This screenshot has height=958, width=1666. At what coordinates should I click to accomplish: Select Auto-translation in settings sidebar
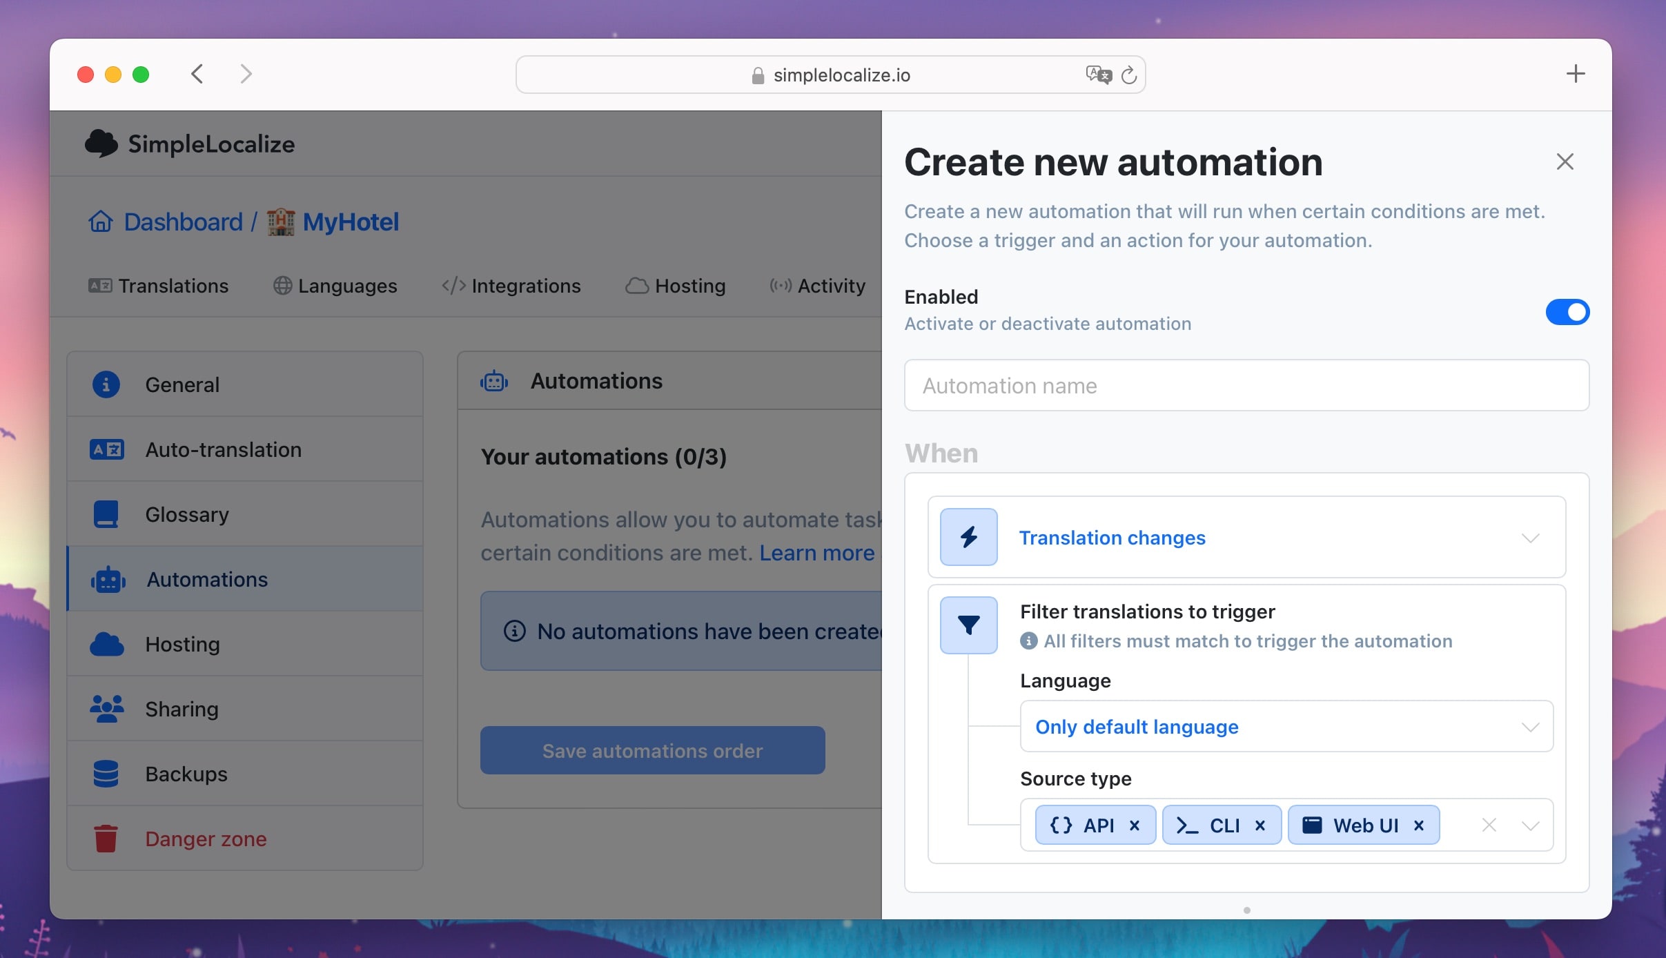pos(245,449)
